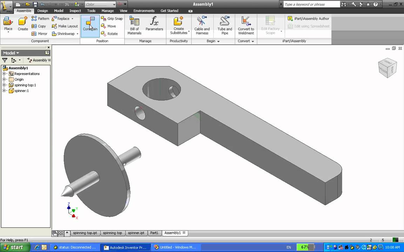
Task: Open the Parameters fx dialog
Action: click(x=154, y=24)
